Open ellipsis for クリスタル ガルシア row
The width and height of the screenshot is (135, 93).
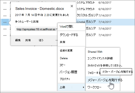click(5, 16)
